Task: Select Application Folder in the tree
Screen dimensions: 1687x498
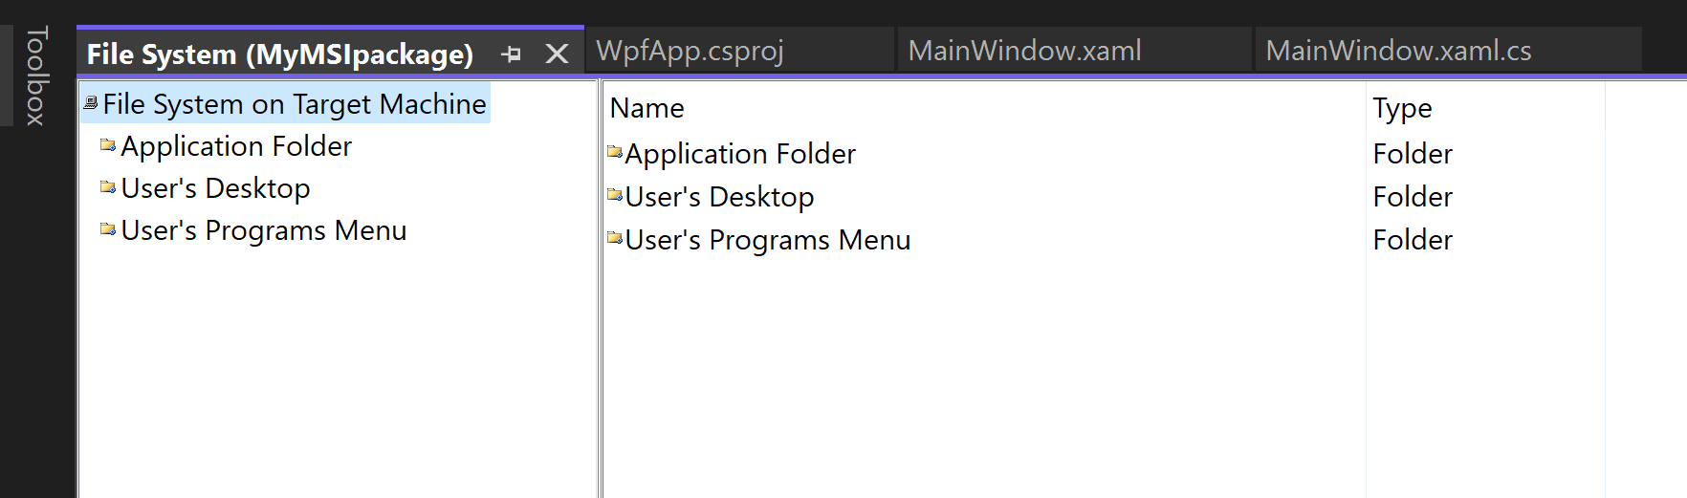Action: click(236, 146)
